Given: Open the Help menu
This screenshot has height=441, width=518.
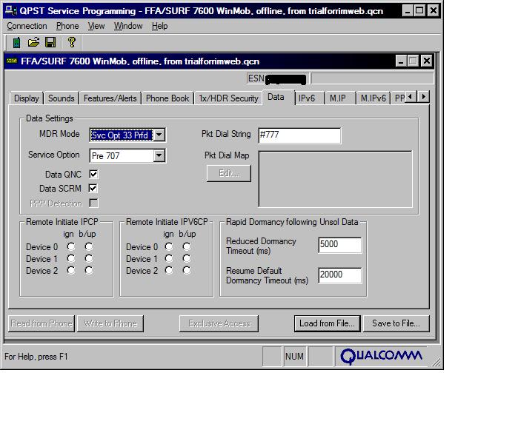Looking at the screenshot, I should (x=159, y=26).
